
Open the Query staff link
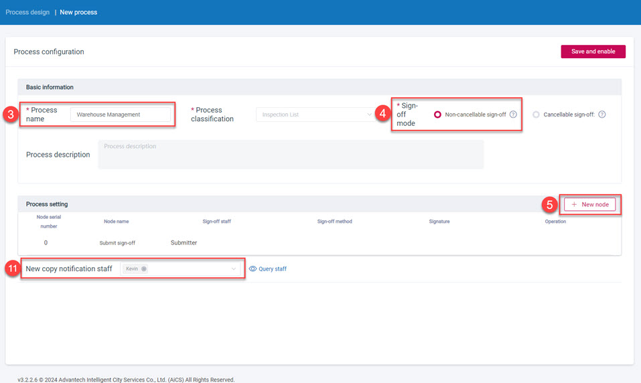coord(272,269)
